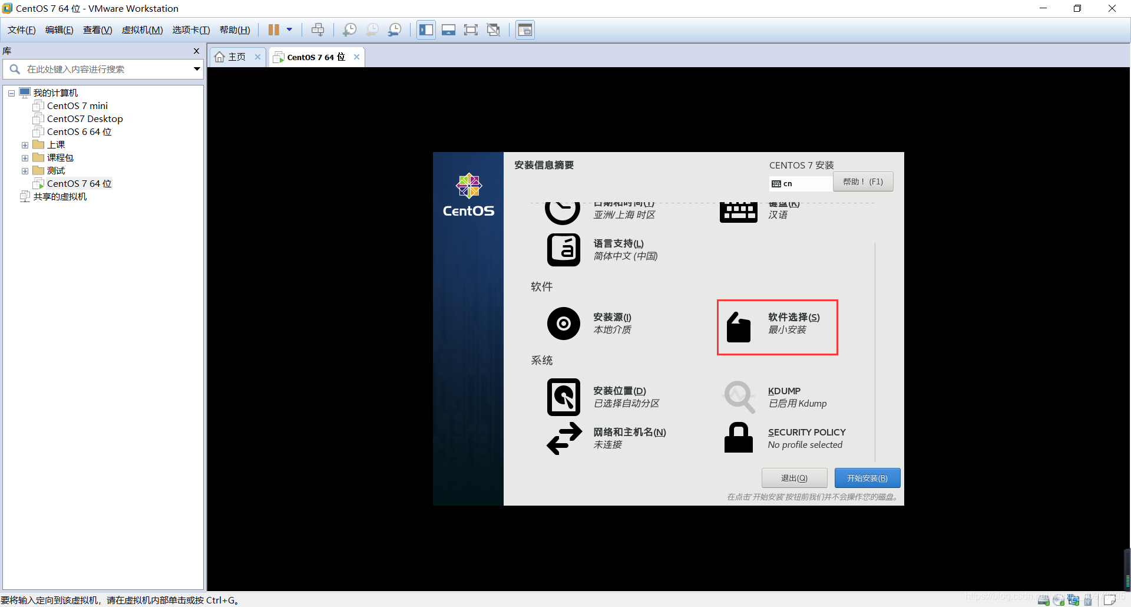
Task: Click the installer summary vertical scrollbar
Action: pyautogui.click(x=875, y=352)
